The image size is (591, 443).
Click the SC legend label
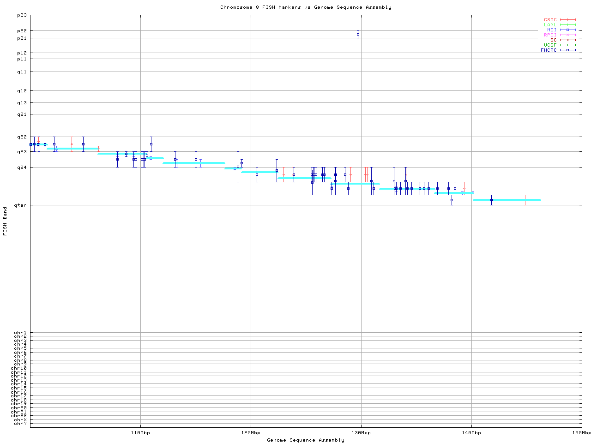[553, 40]
